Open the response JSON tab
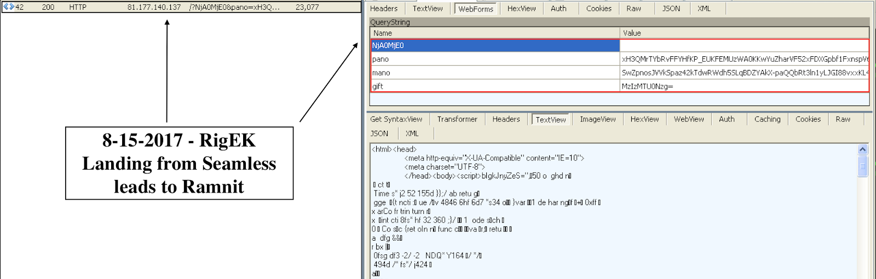The height and width of the screenshot is (279, 876). click(379, 133)
